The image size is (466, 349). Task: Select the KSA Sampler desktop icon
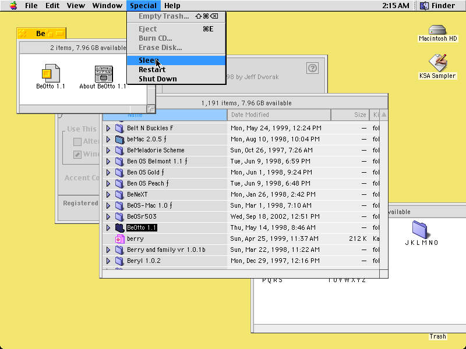438,63
